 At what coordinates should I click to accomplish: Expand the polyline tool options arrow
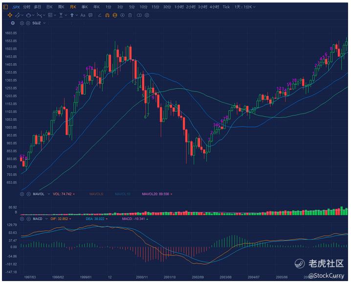coord(44,15)
